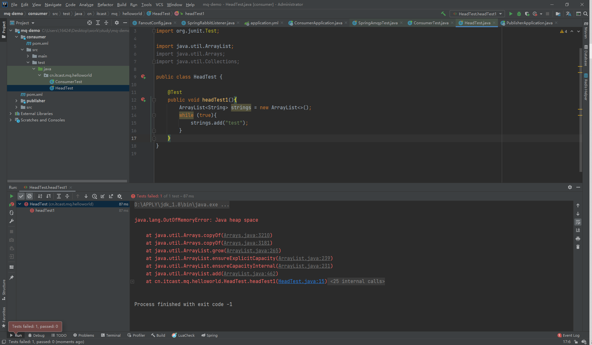Toggle Show Passed tests checkmark button
Screen dimensions: 592x345
click(21, 196)
